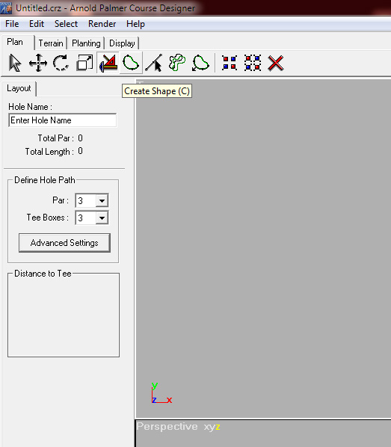This screenshot has width=391, height=447.
Task: Click the reverse shape direction icon
Action: (200, 63)
